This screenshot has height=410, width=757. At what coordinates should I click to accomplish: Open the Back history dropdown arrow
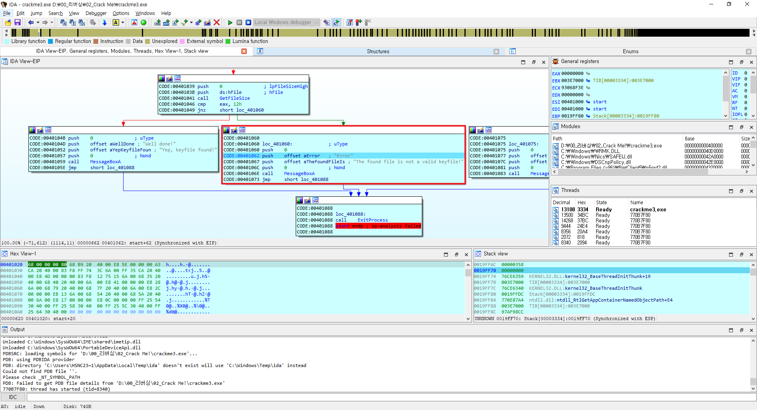tap(38, 22)
